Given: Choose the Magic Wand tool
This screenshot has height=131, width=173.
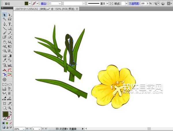Looking at the screenshot, I should point(5,19).
